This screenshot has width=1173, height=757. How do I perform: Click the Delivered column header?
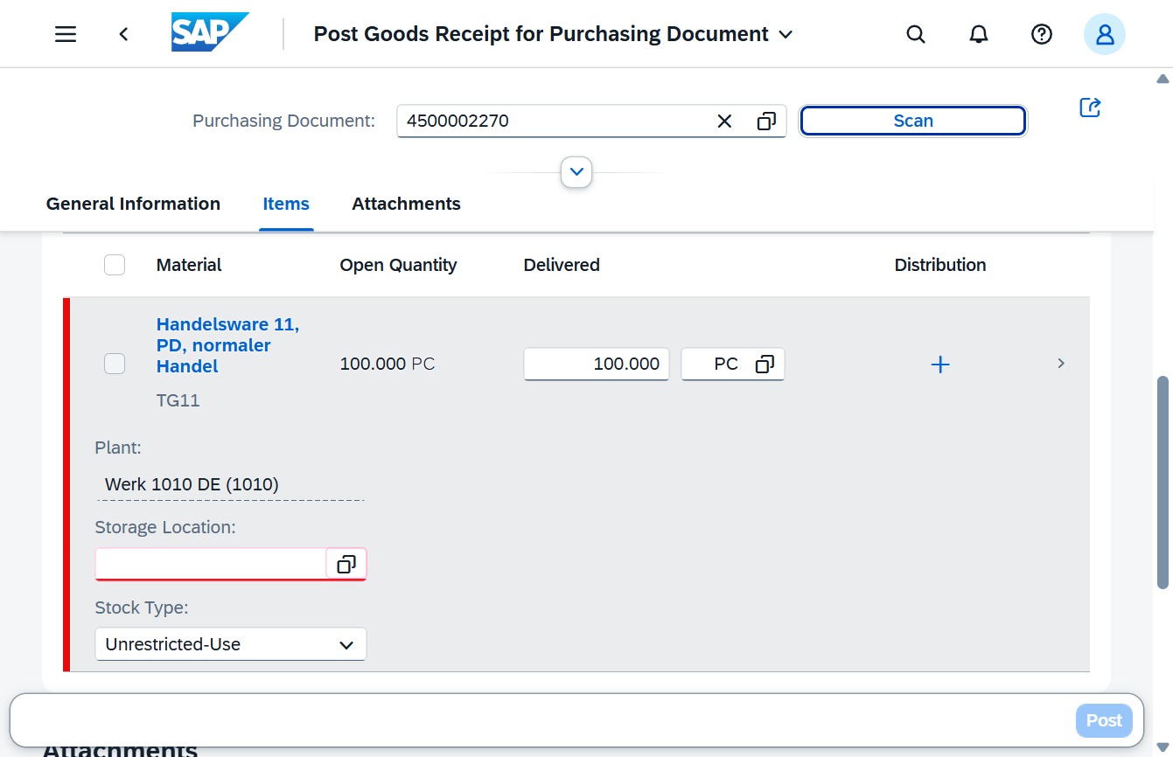pos(562,265)
